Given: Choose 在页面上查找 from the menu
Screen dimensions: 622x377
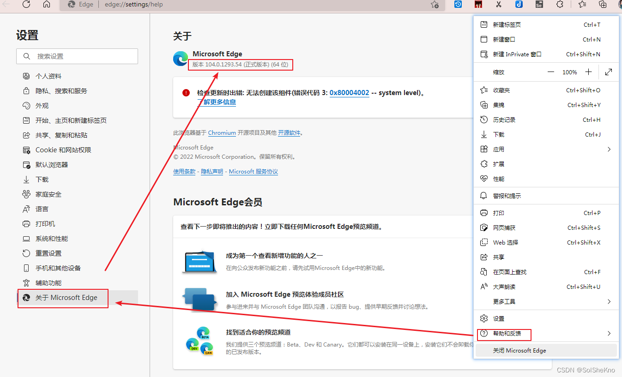Looking at the screenshot, I should [546, 272].
